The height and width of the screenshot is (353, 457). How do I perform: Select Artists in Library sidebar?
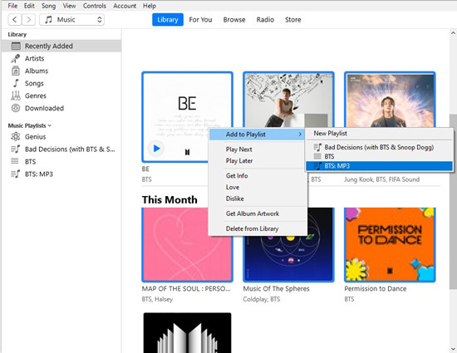point(61,58)
